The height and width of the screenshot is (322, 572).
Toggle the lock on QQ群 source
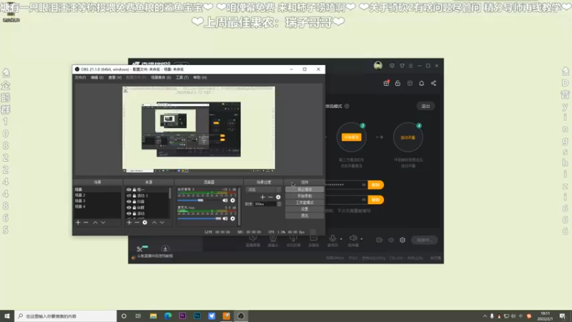pyautogui.click(x=134, y=208)
